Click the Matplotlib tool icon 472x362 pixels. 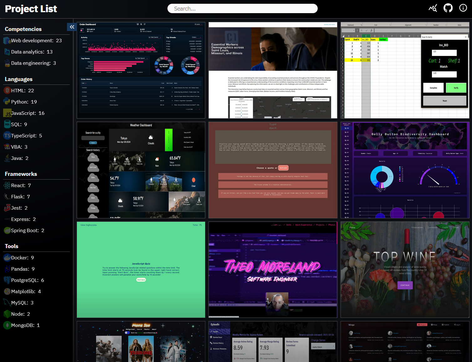(7, 292)
